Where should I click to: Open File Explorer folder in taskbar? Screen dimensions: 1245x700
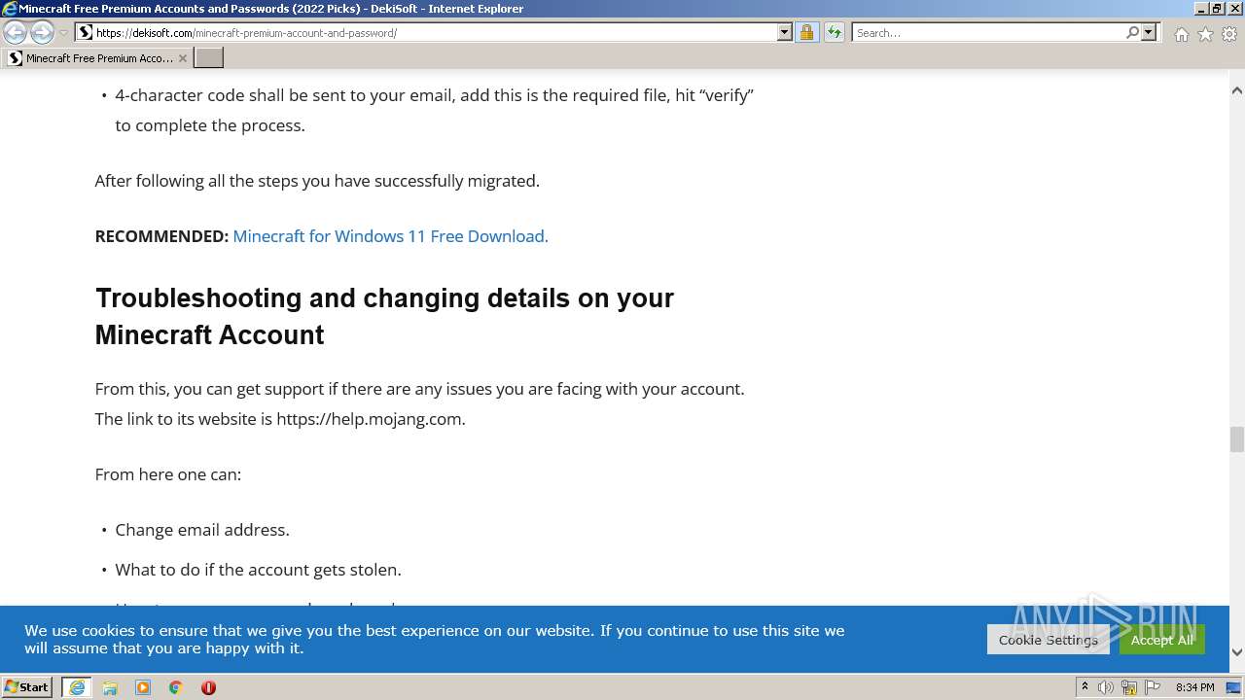110,687
